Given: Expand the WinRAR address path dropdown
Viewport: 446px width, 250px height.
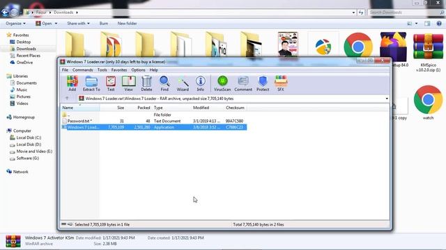Looking at the screenshot, I should 387,99.
